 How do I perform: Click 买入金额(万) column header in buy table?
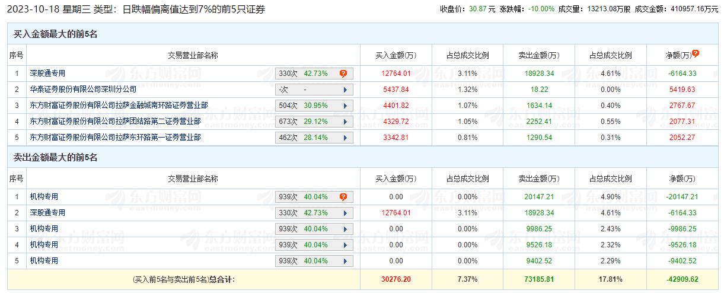396,56
